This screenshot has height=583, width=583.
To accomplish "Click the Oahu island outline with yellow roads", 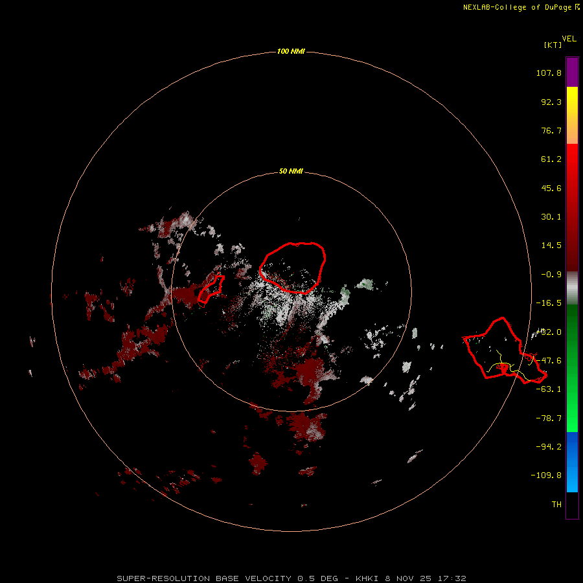I will click(505, 350).
